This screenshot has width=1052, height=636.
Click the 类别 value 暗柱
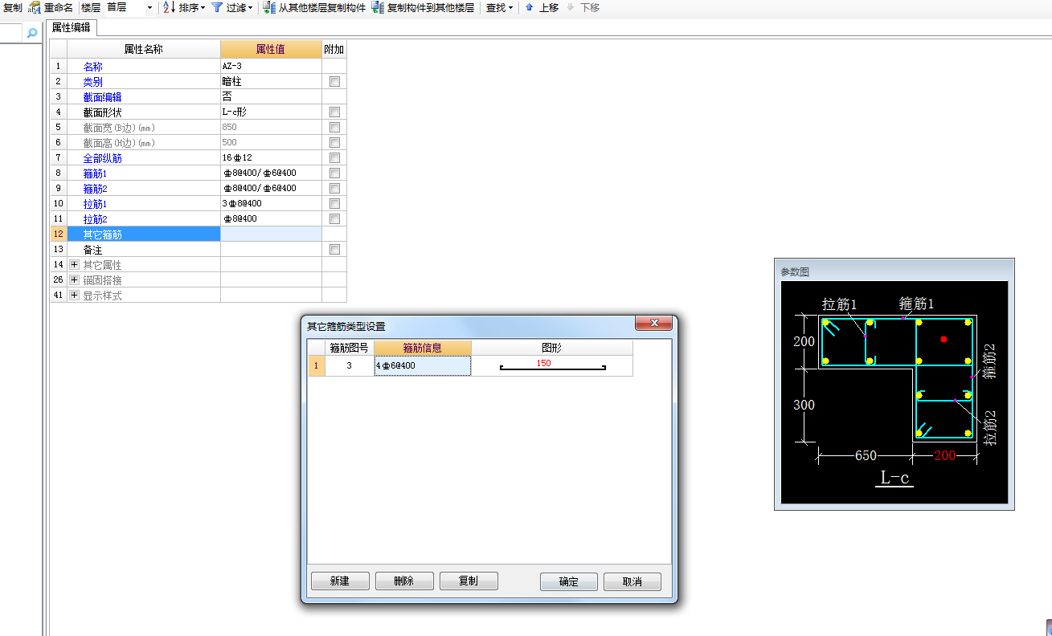pyautogui.click(x=271, y=82)
